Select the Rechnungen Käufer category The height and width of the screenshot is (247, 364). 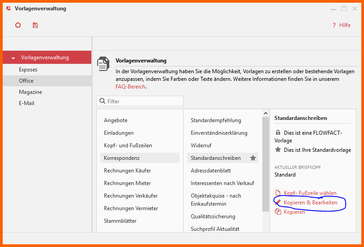pos(127,171)
